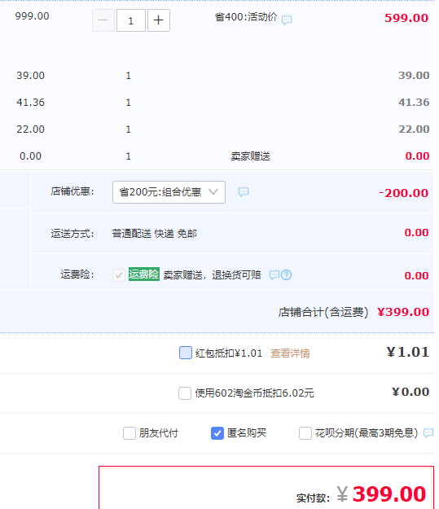439x509 pixels.
Task: Click the comment icon next to 店铺优惠 dropdown
Action: point(244,192)
